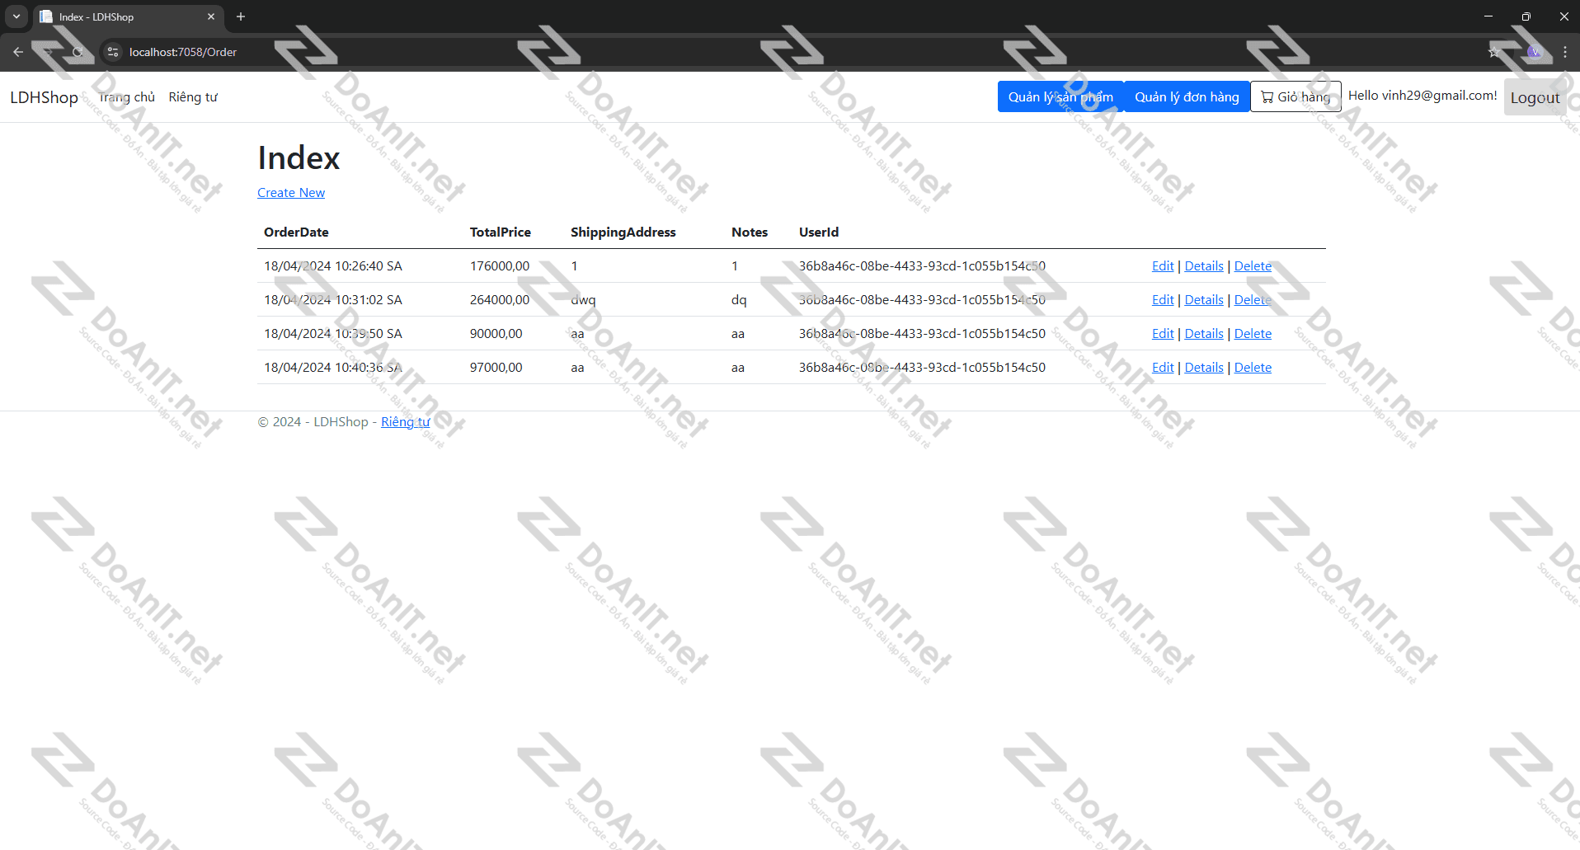Open the Riêng tư navbar item
The height and width of the screenshot is (850, 1580).
(193, 97)
